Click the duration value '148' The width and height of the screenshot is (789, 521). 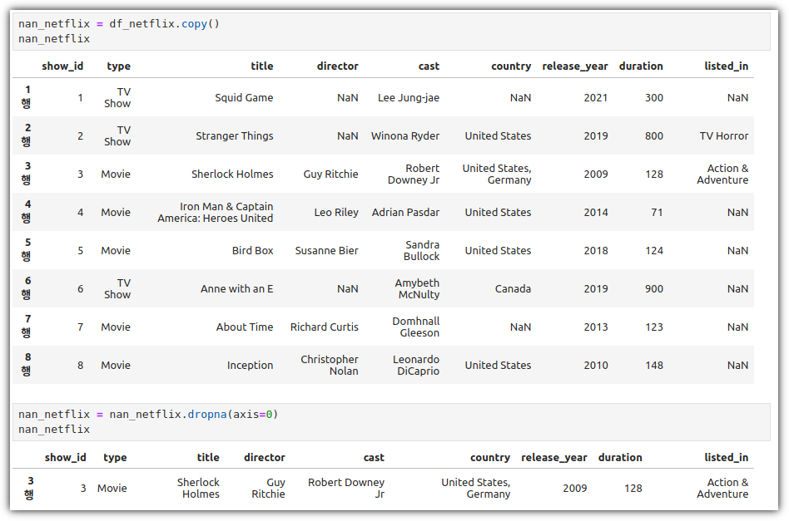pos(654,366)
